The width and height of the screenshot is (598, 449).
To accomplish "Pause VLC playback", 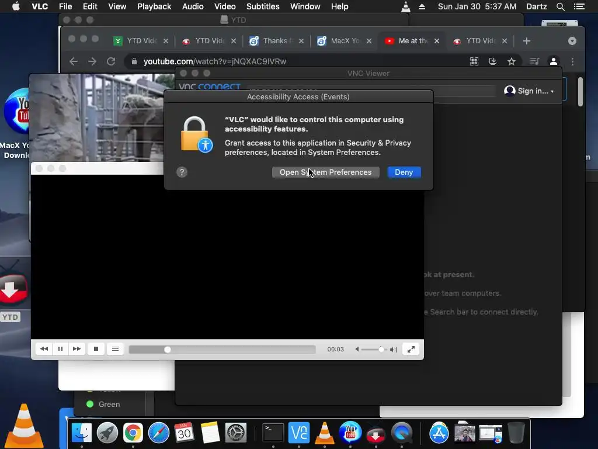I will (60, 349).
